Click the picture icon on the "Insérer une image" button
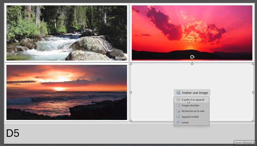 click(178, 92)
